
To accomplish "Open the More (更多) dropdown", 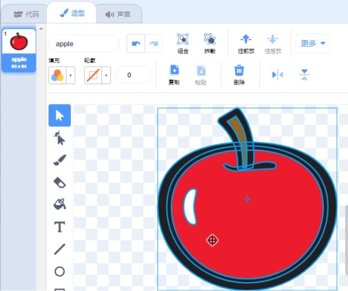I will coord(313,43).
